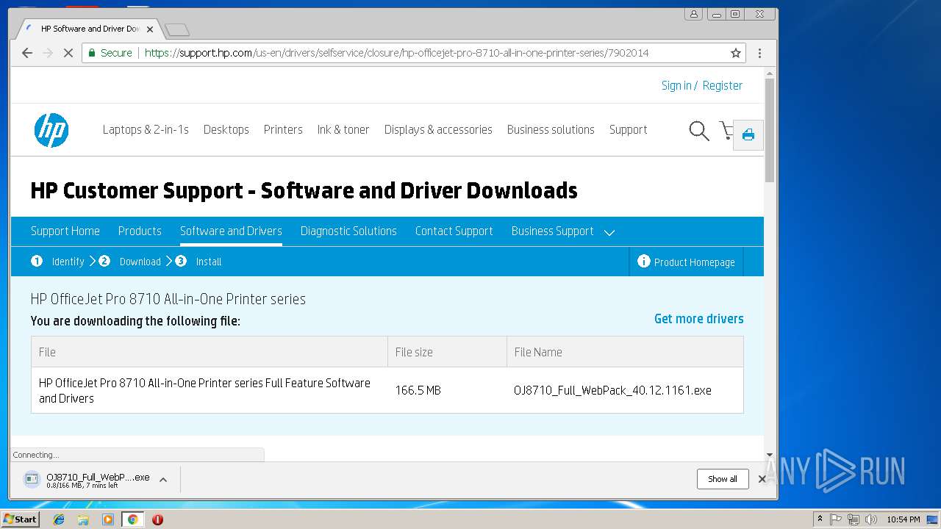Click the blue printer print icon
This screenshot has height=529, width=941.
[748, 134]
